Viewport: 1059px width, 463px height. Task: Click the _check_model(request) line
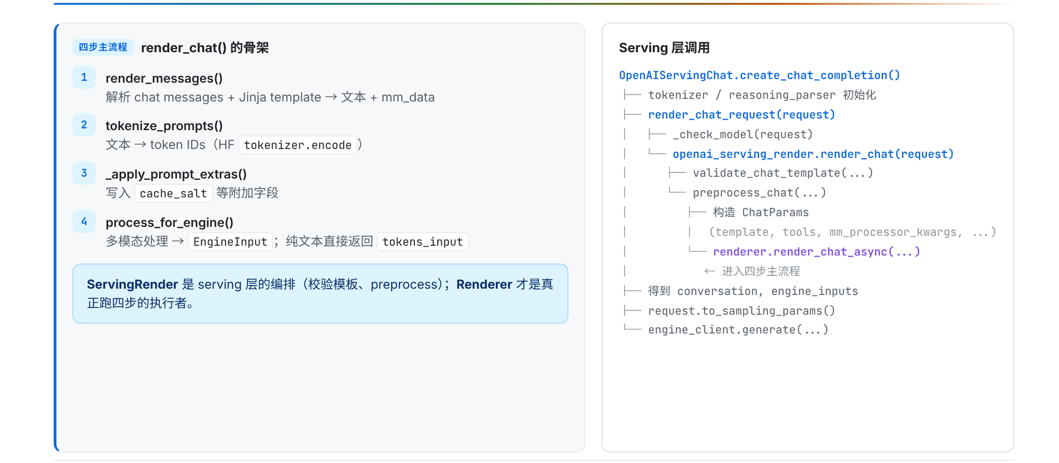click(x=743, y=134)
